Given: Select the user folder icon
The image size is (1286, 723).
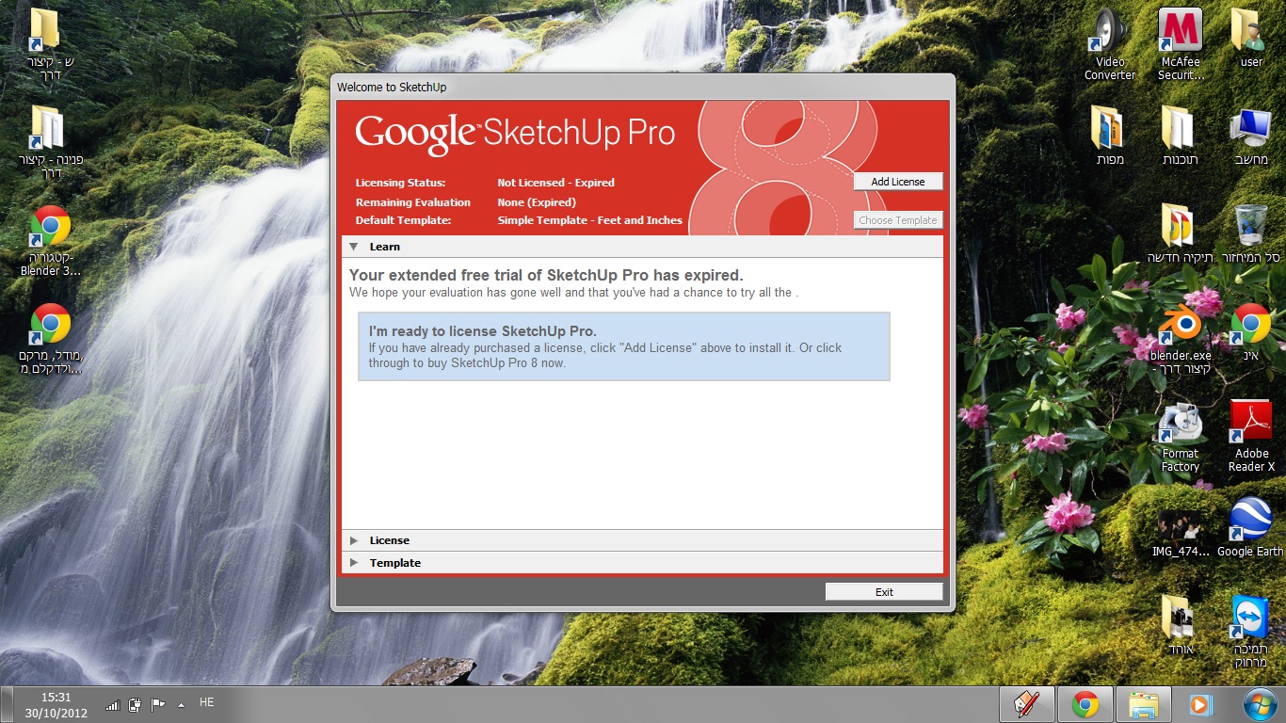Looking at the screenshot, I should click(1251, 38).
